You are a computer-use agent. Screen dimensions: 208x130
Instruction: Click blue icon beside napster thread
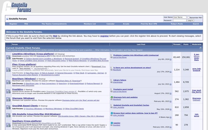pyautogui.click(x=112, y=123)
